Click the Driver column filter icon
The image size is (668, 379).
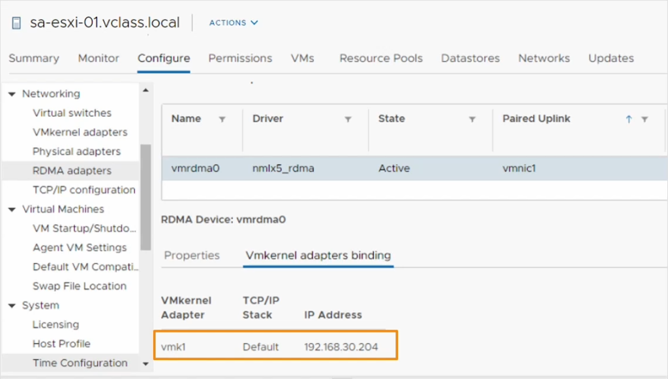[348, 119]
